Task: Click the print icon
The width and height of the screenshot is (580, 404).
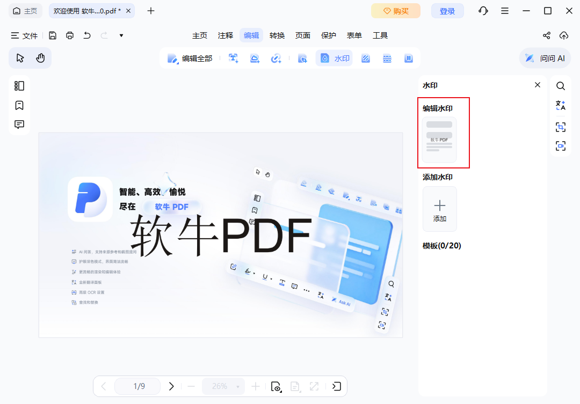Action: tap(69, 35)
